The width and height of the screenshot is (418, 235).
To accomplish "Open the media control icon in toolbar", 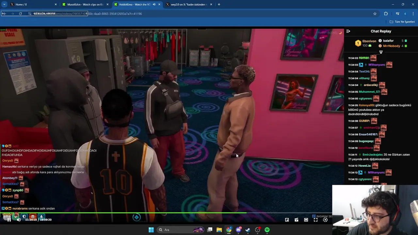I will tap(397, 14).
